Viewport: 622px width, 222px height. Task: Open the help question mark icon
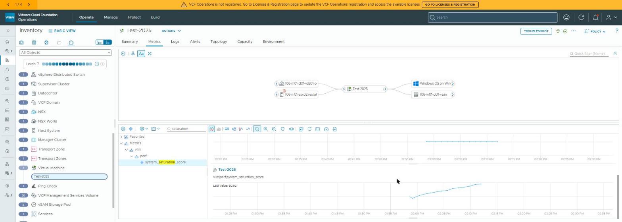click(x=616, y=31)
